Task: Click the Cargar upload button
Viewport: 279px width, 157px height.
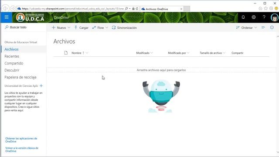Action: coord(82,28)
